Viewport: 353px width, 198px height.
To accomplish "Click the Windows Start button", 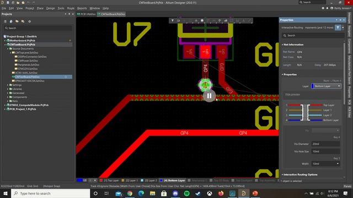I will click(6, 193).
